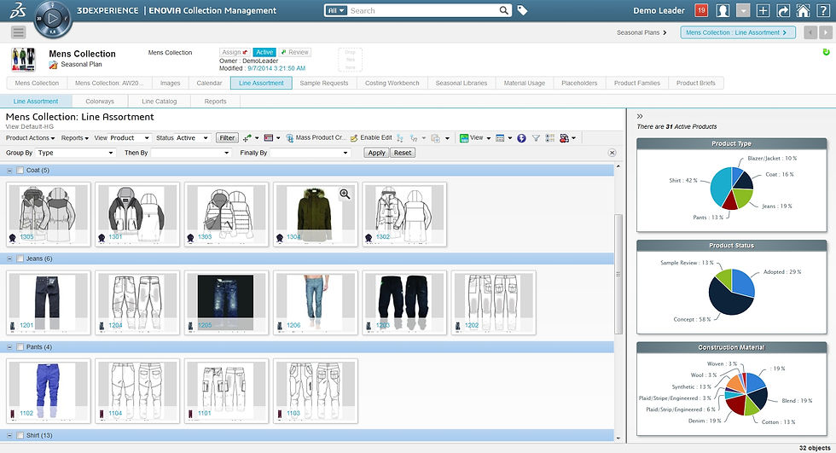836x453 pixels.
Task: Open the Product Actions dropdown
Action: tap(30, 138)
